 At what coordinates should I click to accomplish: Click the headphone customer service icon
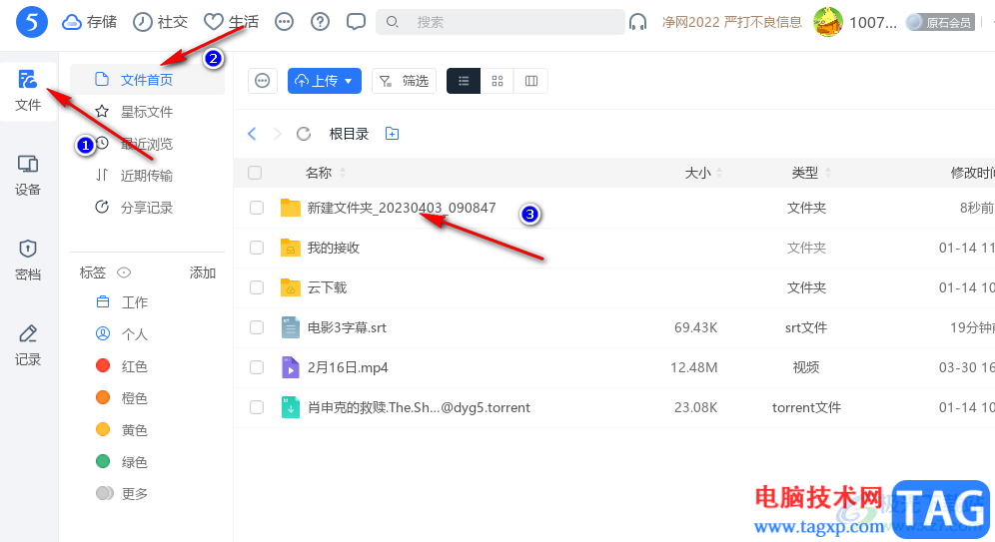click(637, 23)
